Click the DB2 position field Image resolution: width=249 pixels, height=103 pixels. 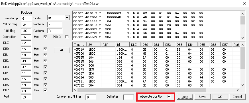[26, 61]
